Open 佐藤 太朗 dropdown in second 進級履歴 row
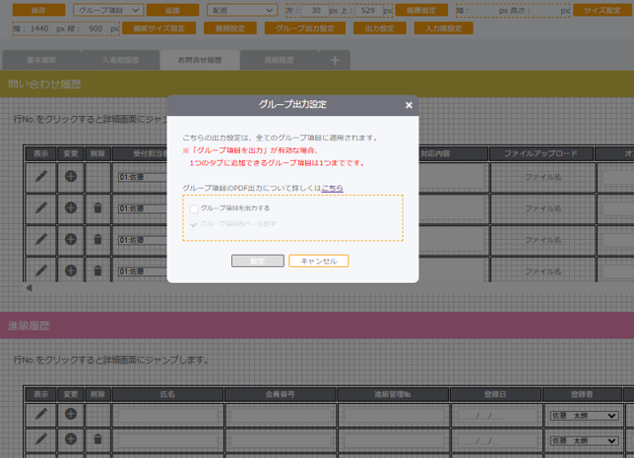 click(584, 441)
